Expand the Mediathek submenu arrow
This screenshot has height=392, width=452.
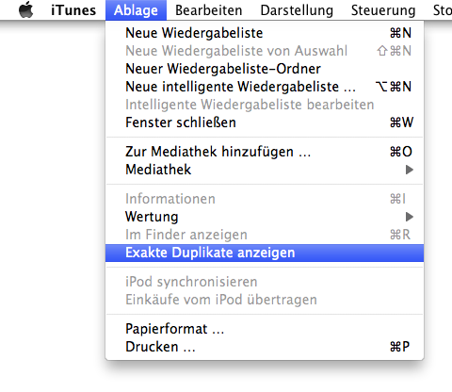point(409,170)
